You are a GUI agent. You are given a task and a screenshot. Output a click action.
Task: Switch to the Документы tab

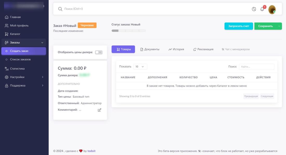(x=150, y=49)
